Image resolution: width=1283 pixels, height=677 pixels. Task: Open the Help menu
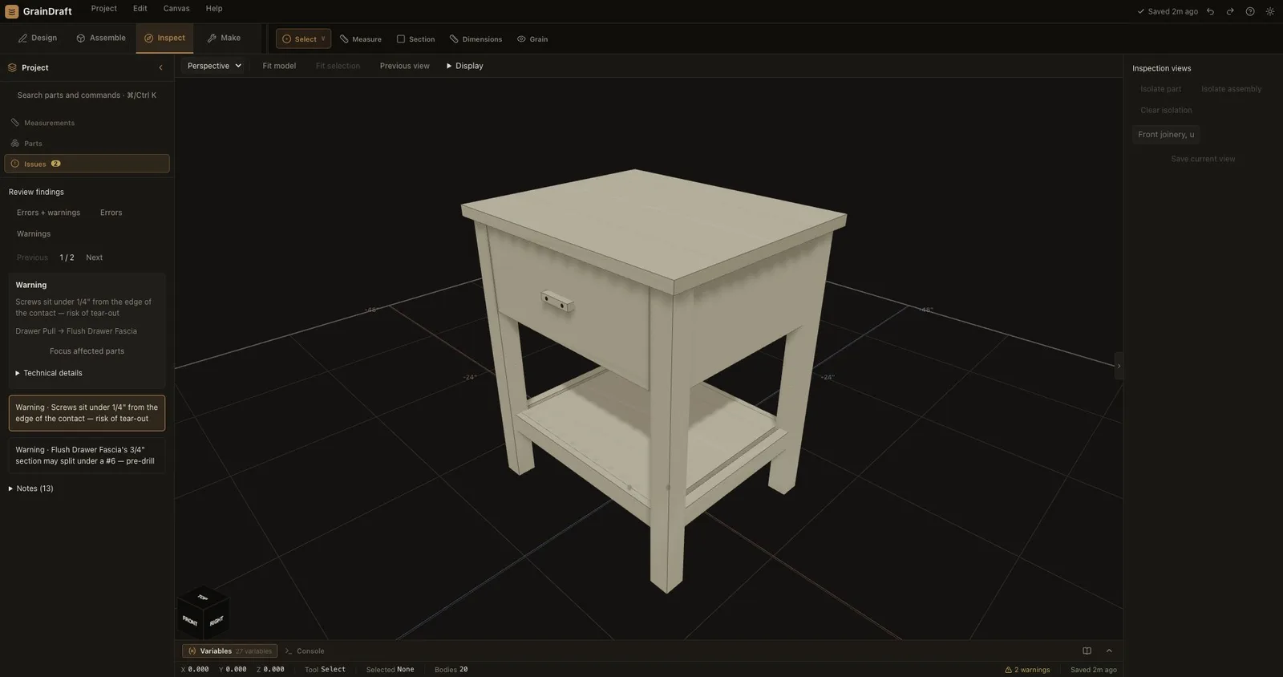coord(213,8)
